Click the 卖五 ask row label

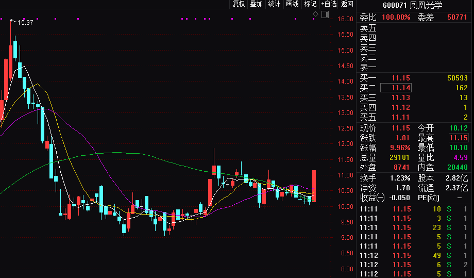click(x=368, y=28)
